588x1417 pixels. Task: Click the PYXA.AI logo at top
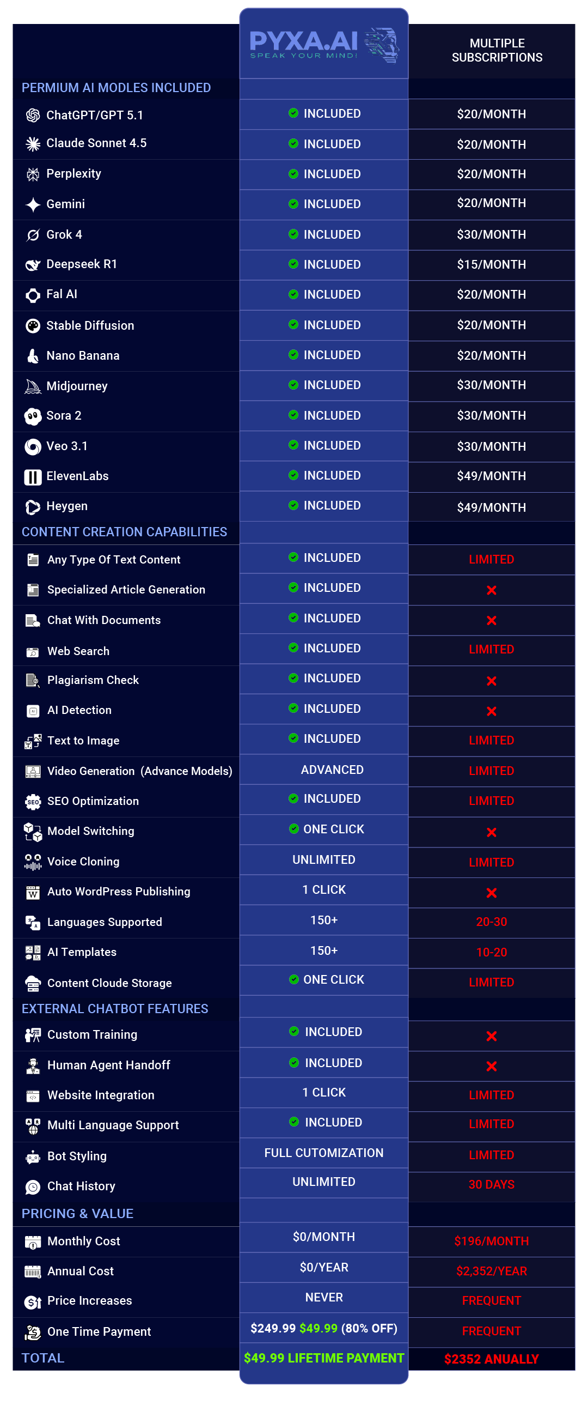point(324,45)
